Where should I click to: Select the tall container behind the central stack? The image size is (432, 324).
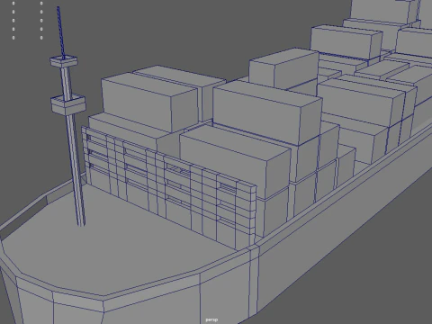click(x=283, y=69)
